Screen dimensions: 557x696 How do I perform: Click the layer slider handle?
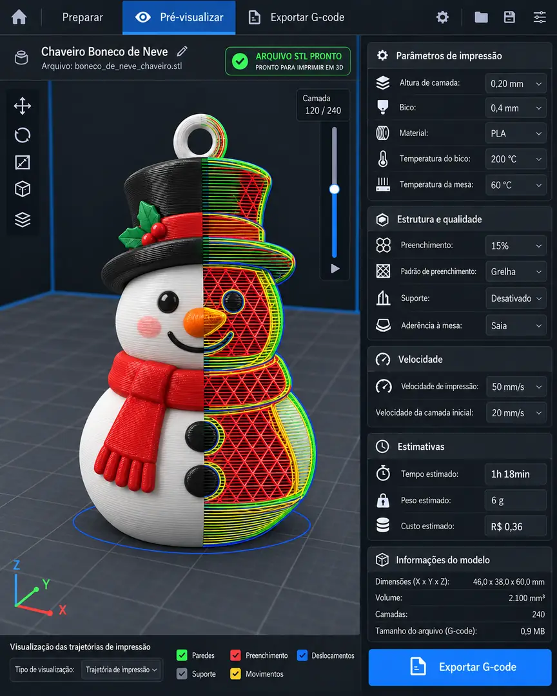(335, 189)
